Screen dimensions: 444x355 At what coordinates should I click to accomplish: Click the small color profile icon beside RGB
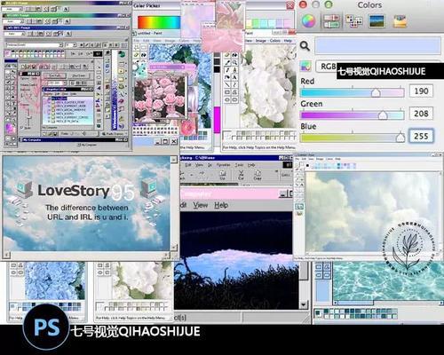click(305, 67)
